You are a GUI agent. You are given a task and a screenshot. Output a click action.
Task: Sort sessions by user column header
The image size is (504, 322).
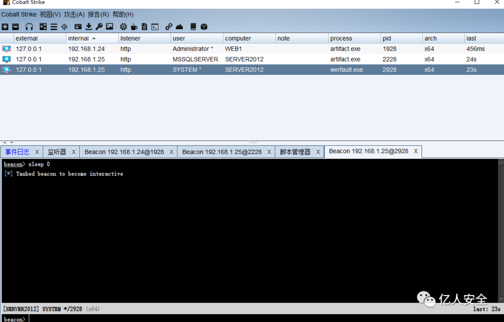tap(197, 39)
